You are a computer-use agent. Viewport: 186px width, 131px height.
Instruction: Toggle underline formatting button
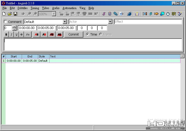(16, 35)
